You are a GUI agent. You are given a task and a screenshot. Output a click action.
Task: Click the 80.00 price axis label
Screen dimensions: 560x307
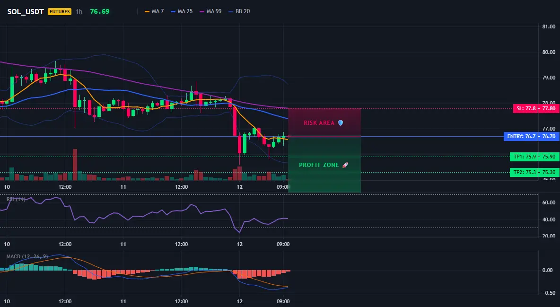point(549,52)
